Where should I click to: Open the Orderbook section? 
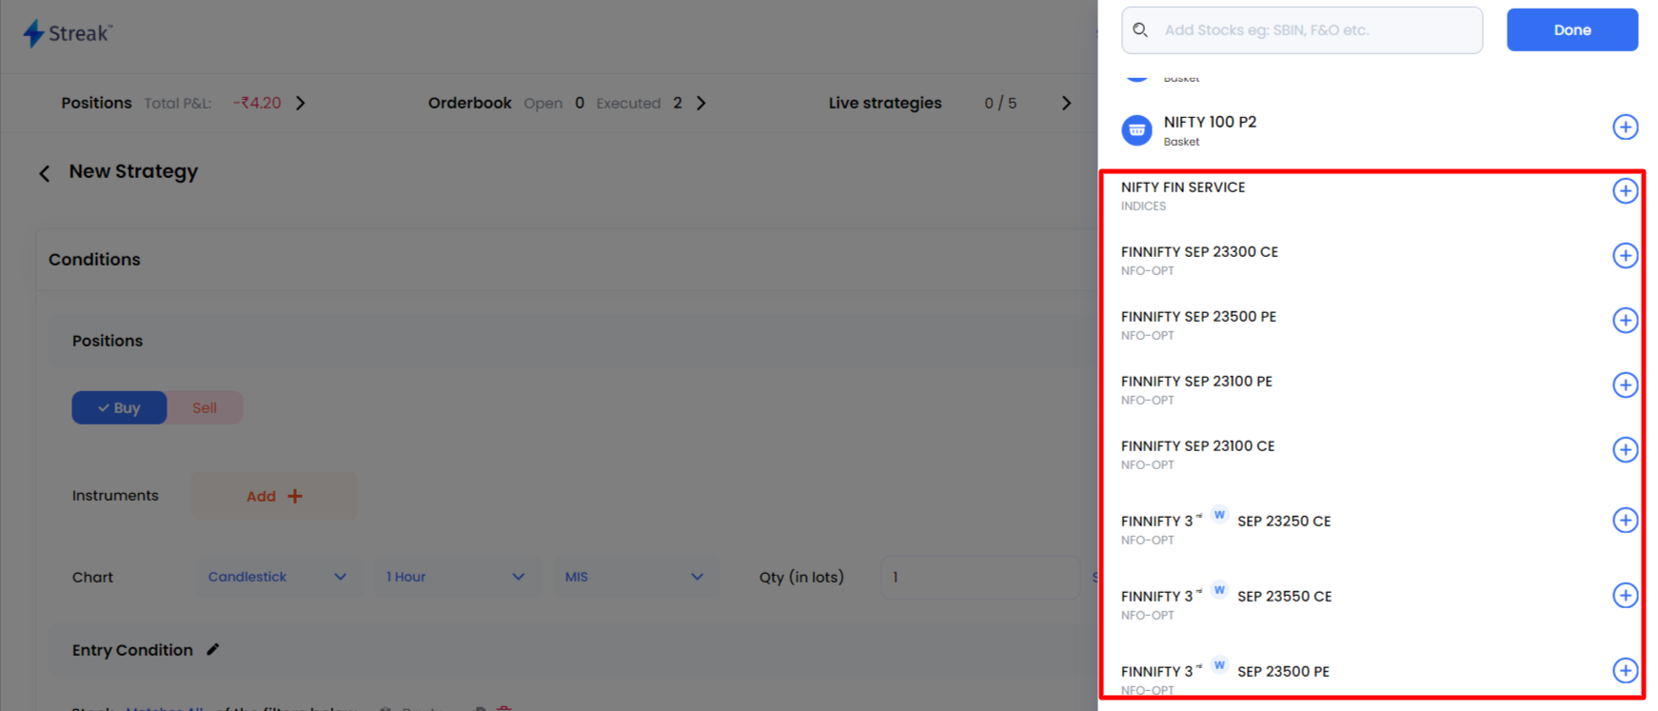pyautogui.click(x=701, y=103)
